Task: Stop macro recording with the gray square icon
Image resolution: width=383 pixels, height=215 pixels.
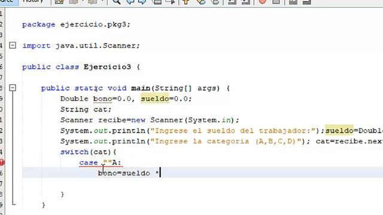Action: coord(276,2)
